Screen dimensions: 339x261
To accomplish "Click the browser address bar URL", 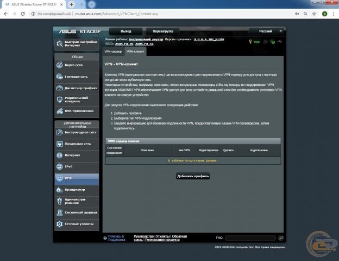I will (116, 14).
